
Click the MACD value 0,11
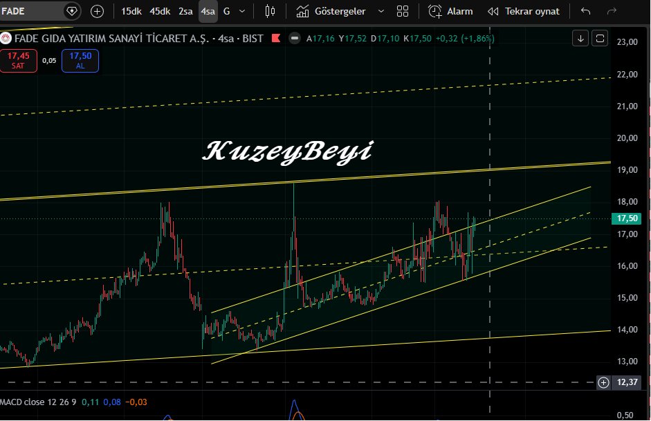pos(91,402)
